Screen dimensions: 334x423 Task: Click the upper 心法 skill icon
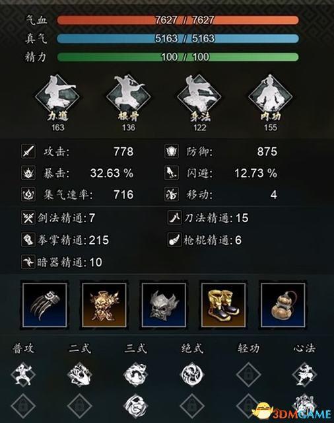pos(305,375)
